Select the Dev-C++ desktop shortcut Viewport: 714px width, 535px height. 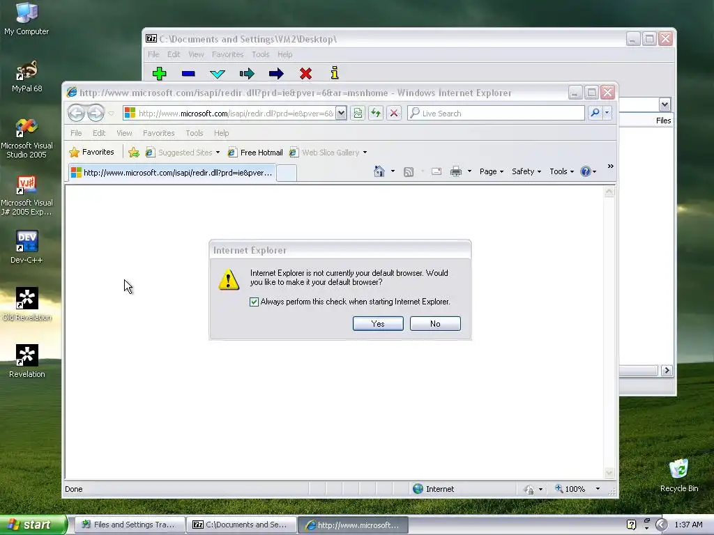click(x=26, y=247)
